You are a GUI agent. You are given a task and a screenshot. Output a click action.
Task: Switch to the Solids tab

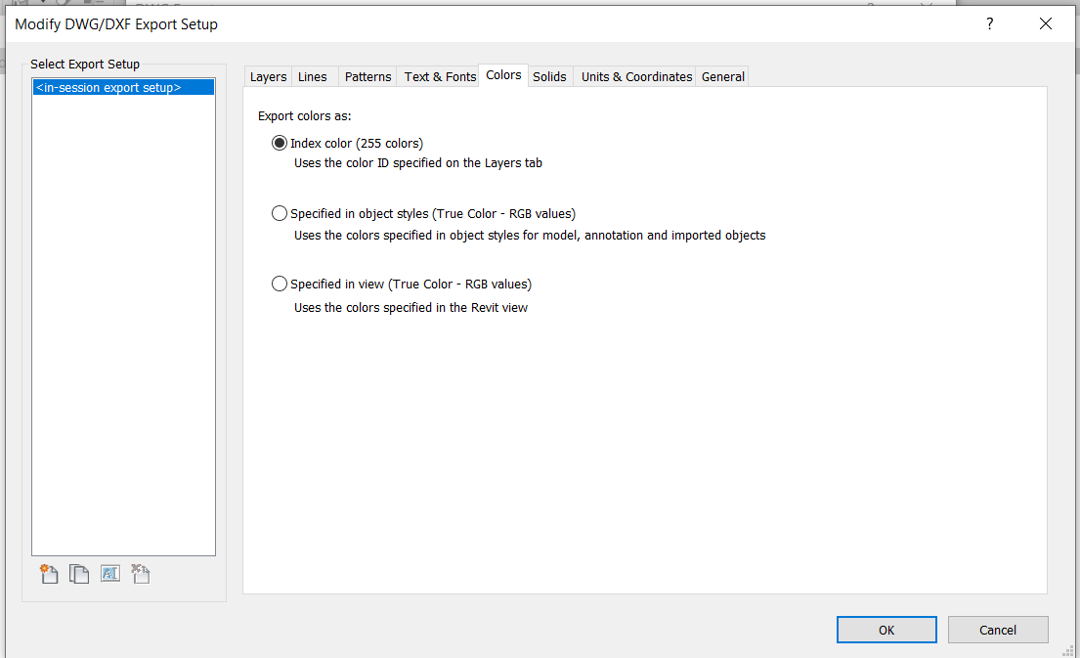pos(549,76)
